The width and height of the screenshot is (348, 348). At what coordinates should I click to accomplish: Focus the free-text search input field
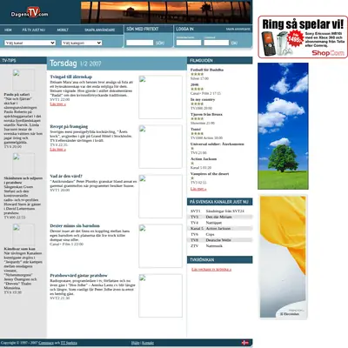[x=139, y=43]
